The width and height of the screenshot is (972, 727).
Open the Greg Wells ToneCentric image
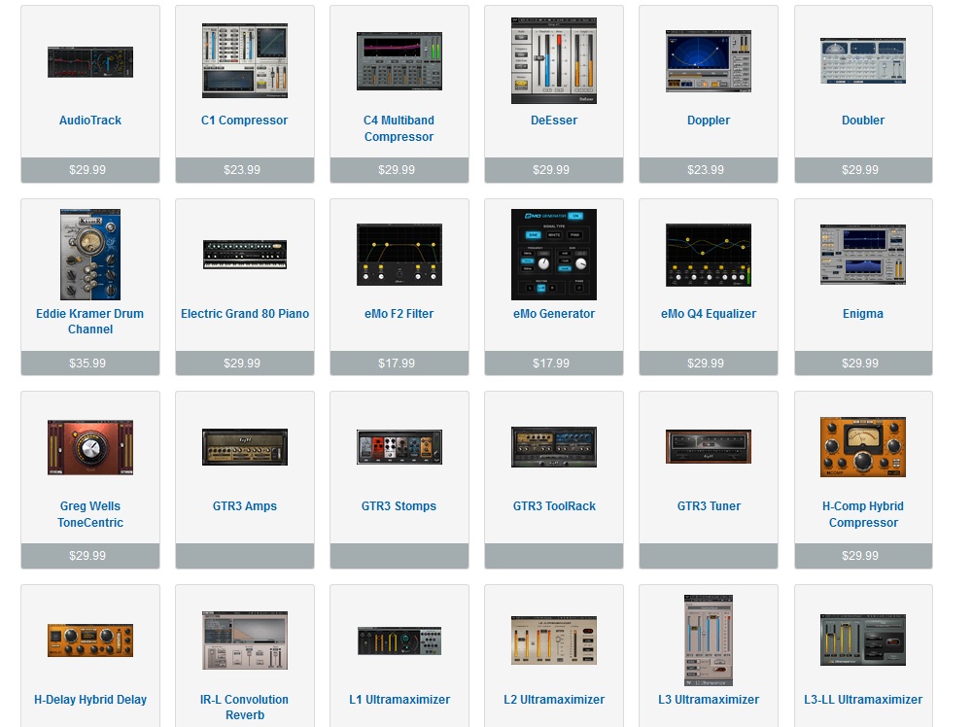point(89,447)
